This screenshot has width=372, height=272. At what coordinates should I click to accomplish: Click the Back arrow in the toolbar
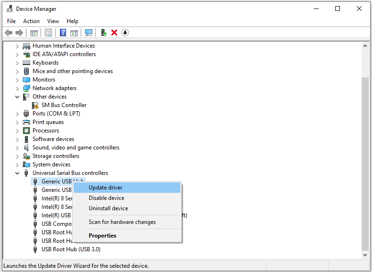(x=8, y=33)
